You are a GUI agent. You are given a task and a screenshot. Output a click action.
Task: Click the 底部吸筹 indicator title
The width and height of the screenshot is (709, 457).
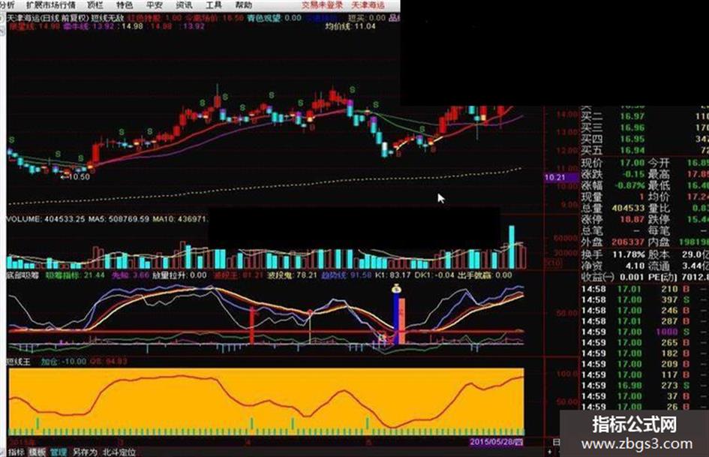pos(23,275)
